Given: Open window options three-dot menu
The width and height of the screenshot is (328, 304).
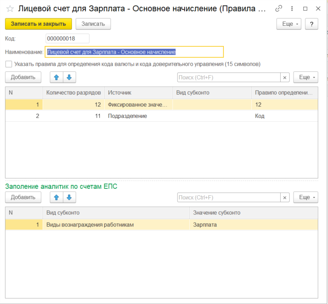Looking at the screenshot, I should coord(292,9).
